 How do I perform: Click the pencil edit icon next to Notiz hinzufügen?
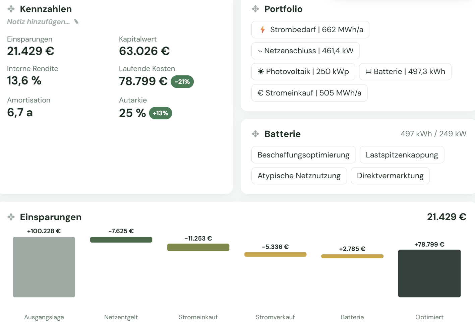tap(76, 22)
